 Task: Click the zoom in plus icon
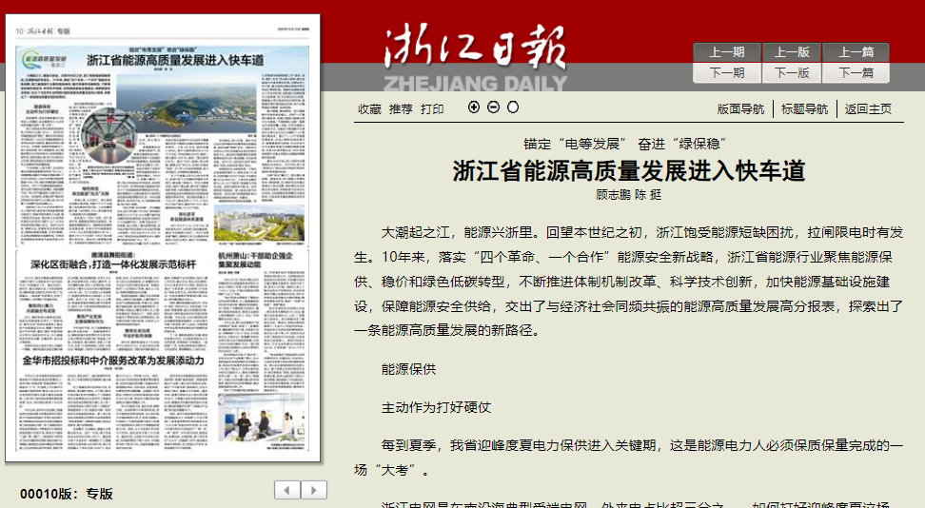[474, 107]
